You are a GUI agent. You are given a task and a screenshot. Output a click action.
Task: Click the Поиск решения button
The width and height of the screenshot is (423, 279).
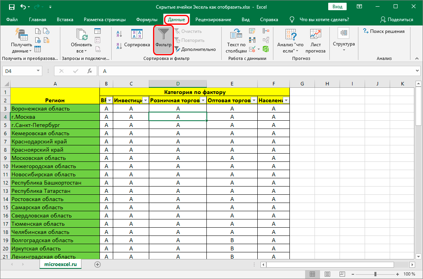[x=383, y=31]
